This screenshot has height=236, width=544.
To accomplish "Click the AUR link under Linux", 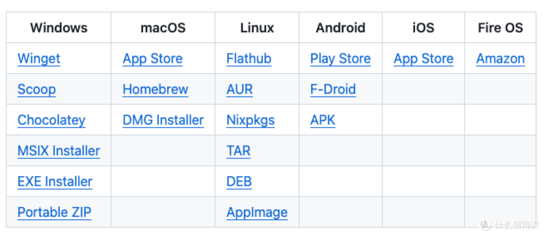I will pyautogui.click(x=239, y=90).
